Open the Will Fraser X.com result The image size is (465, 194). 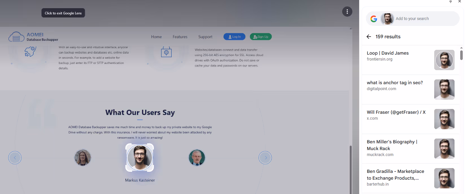(396, 112)
